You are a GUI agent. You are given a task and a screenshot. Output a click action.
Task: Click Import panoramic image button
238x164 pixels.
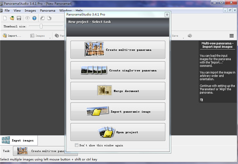(x=118, y=112)
